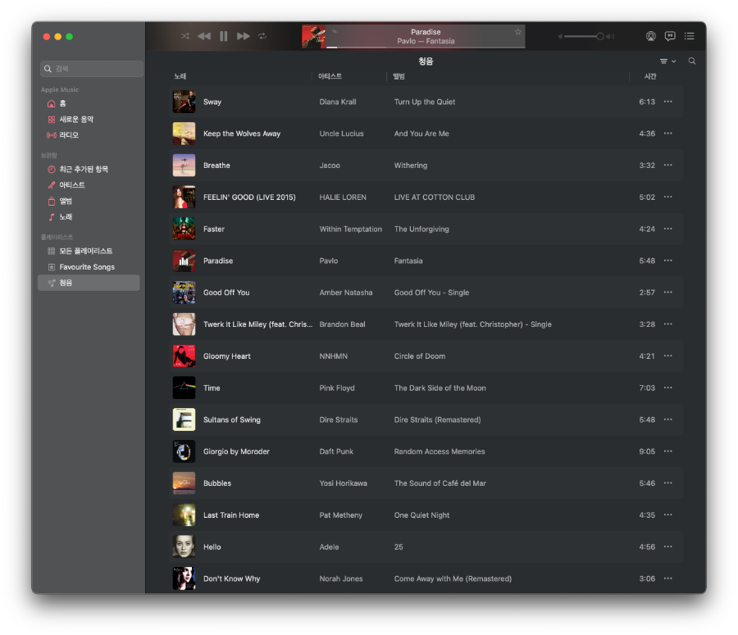Image resolution: width=738 pixels, height=635 pixels.
Task: Open more options for Hello
Action: [667, 547]
